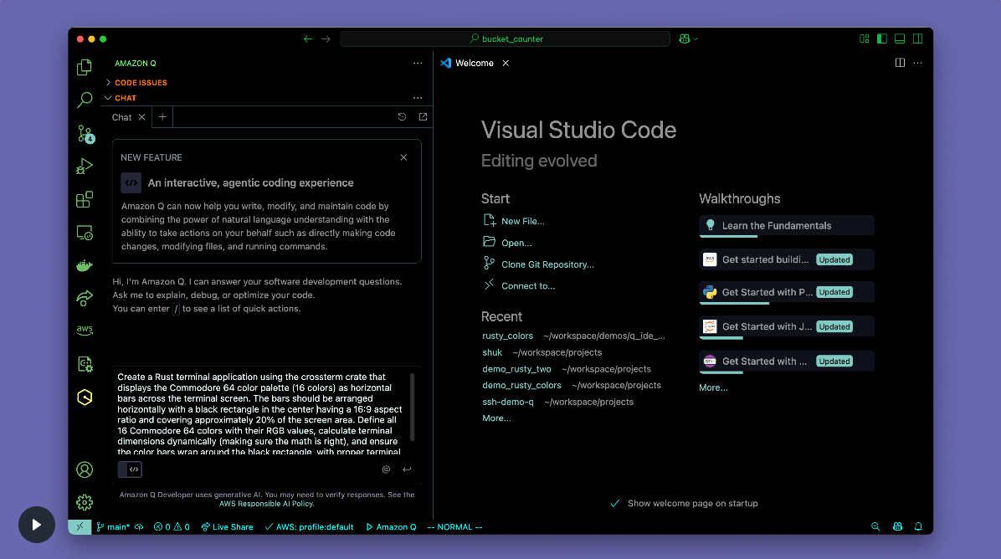Open the Manage settings gear

(x=85, y=502)
